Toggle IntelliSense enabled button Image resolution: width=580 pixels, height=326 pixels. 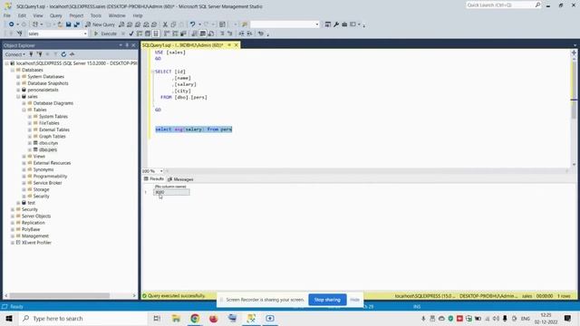point(156,34)
